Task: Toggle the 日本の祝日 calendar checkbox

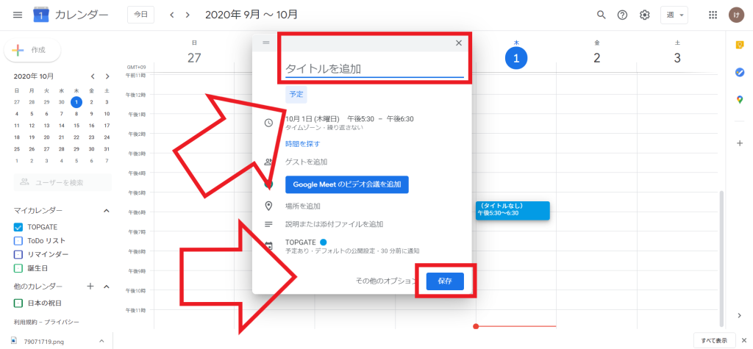Action: [x=18, y=303]
